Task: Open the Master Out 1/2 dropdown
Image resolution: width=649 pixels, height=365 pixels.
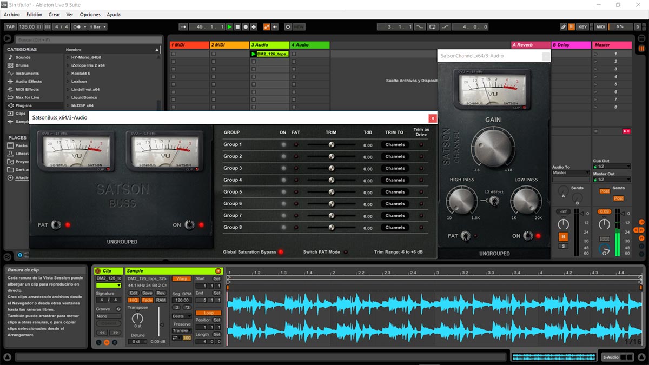Action: [612, 180]
